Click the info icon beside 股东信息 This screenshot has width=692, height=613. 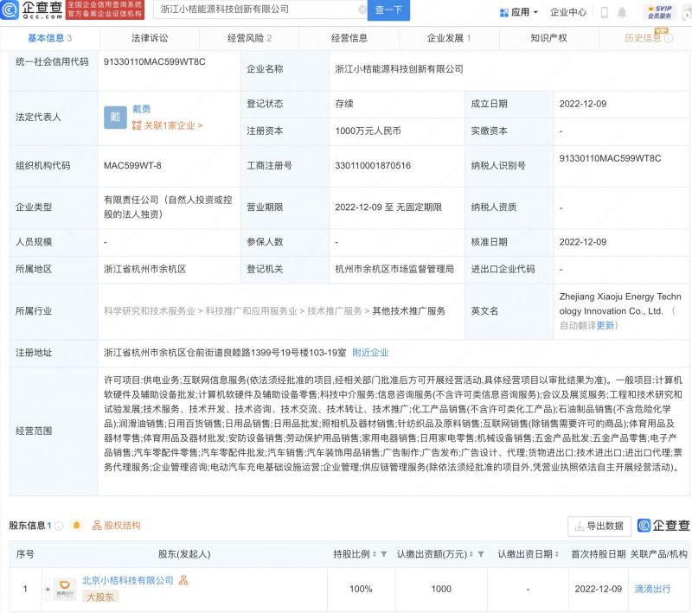(59, 526)
